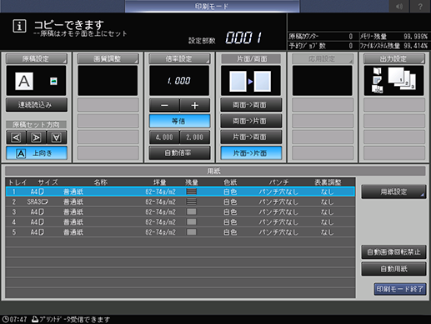Click tray 1 remaining paper level icon

click(192, 191)
